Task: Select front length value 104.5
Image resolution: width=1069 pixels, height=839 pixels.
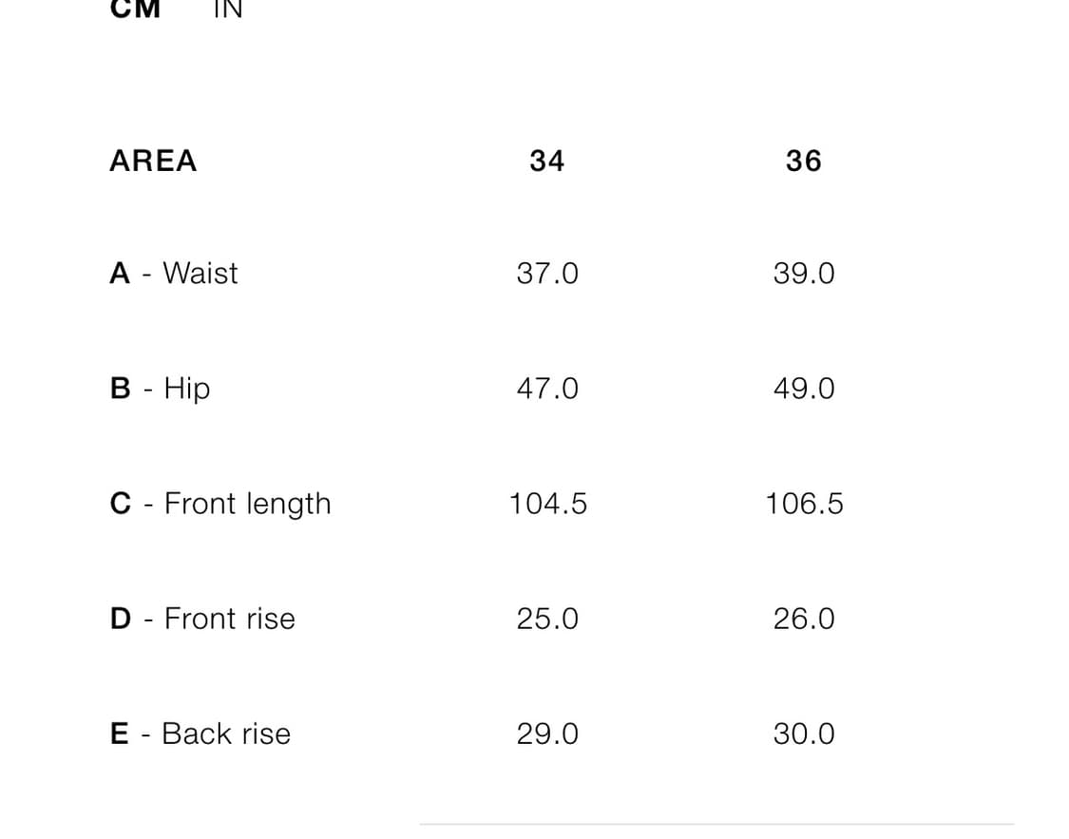Action: click(548, 504)
